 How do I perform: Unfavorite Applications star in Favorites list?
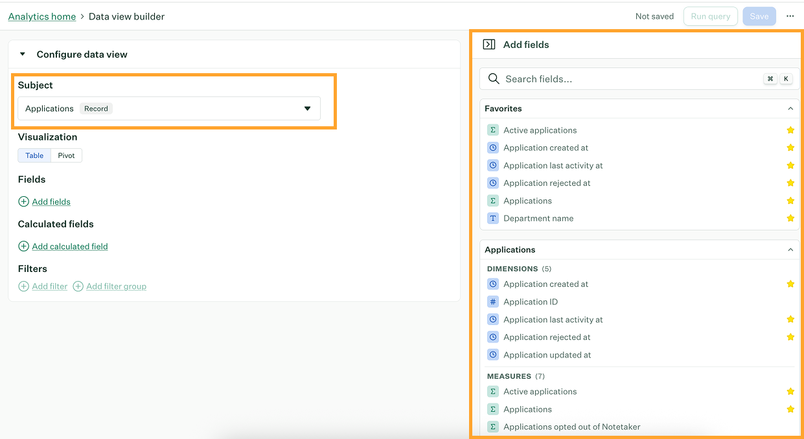coord(790,201)
